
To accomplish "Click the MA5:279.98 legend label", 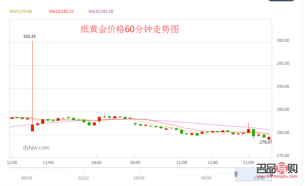I will (x=21, y=12).
